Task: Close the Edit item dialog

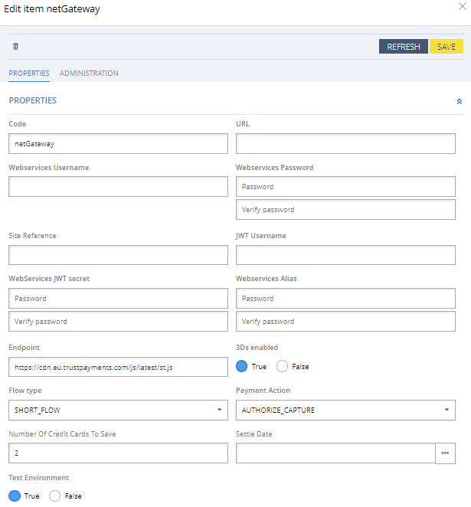Action: 460,8
